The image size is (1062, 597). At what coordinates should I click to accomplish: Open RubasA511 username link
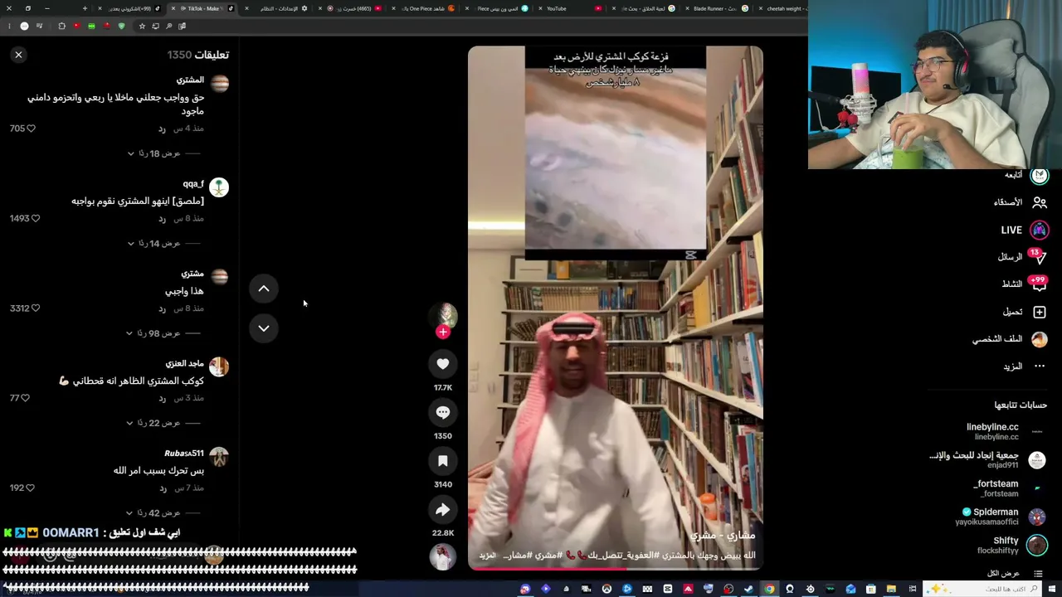point(183,454)
